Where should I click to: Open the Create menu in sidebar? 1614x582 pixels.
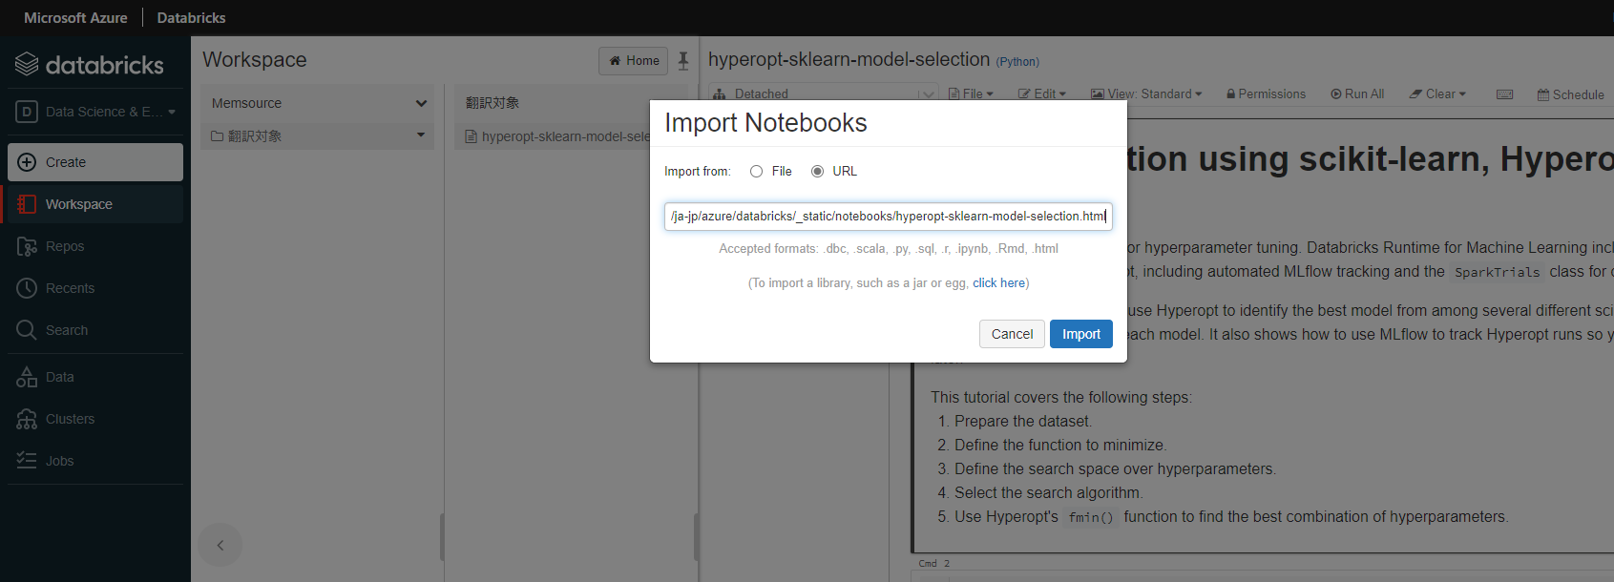(x=95, y=162)
